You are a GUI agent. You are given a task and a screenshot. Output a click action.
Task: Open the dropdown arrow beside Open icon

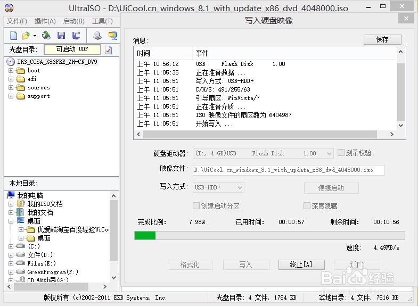[x=35, y=36]
